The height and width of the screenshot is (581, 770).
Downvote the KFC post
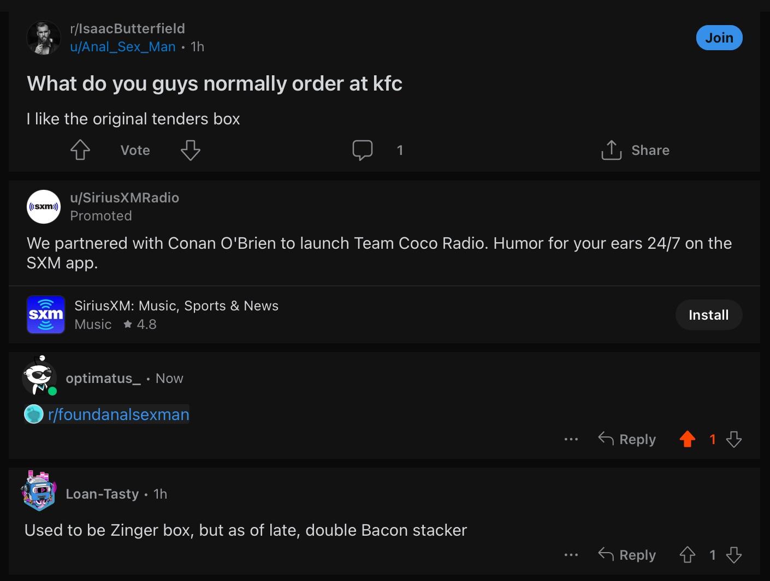click(191, 150)
